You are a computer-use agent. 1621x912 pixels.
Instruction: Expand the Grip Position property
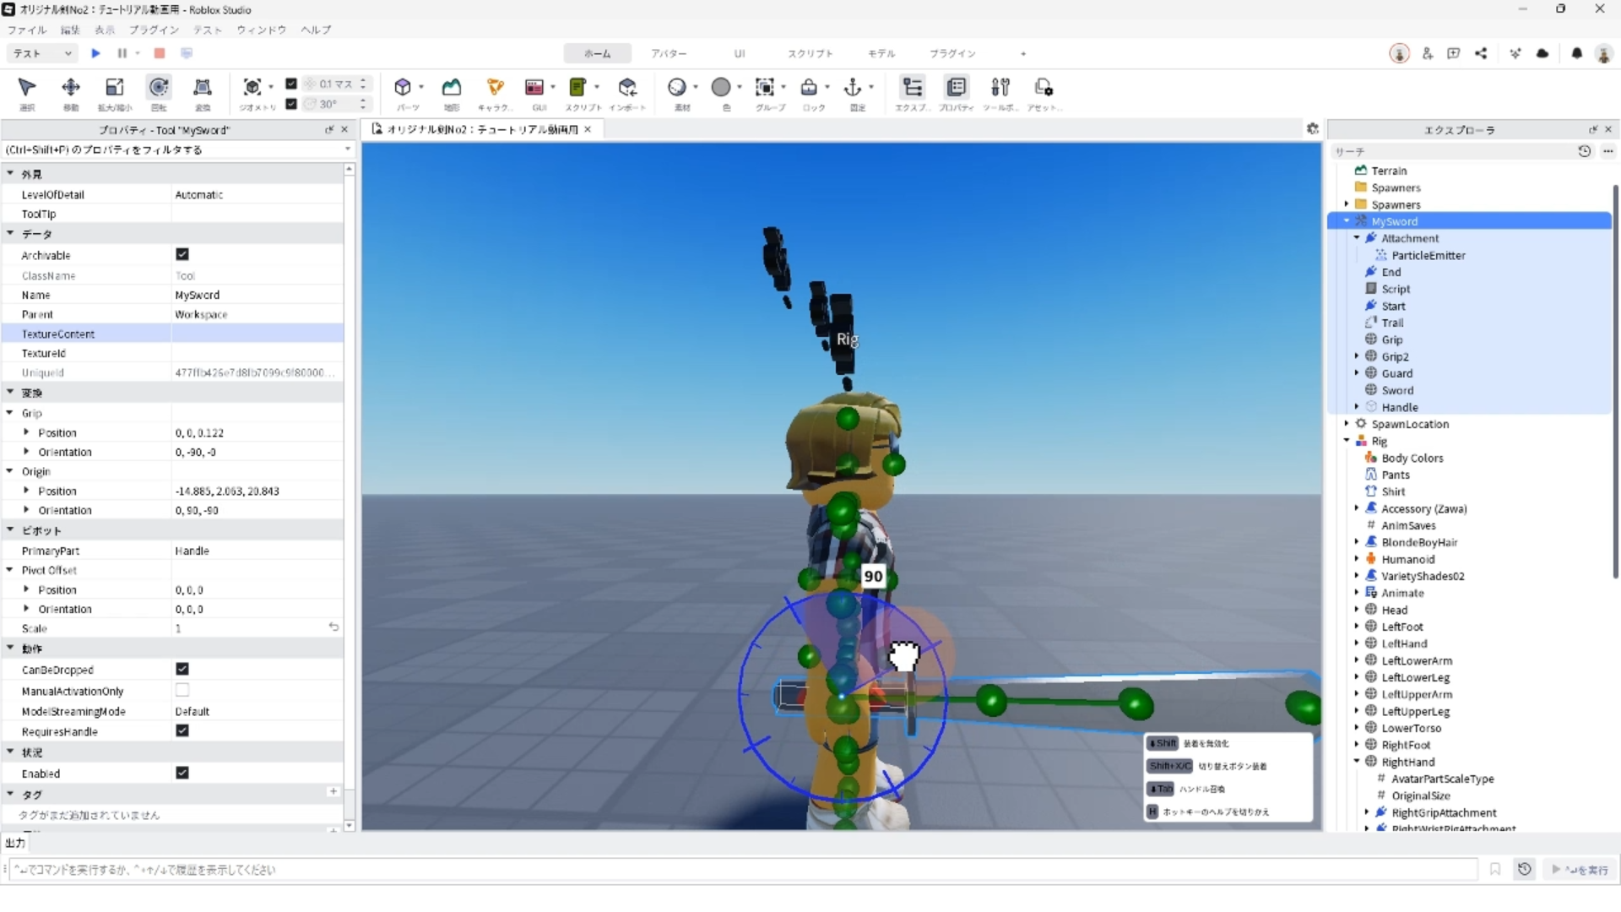(26, 432)
